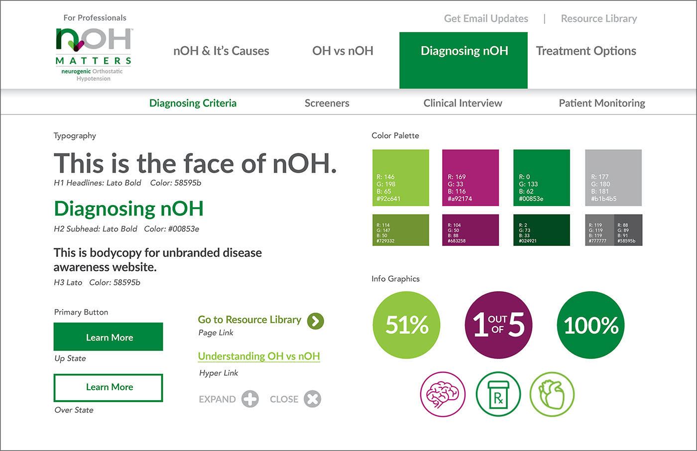Click the Color Palette section label
Screen dimensions: 697x451
pyautogui.click(x=395, y=135)
